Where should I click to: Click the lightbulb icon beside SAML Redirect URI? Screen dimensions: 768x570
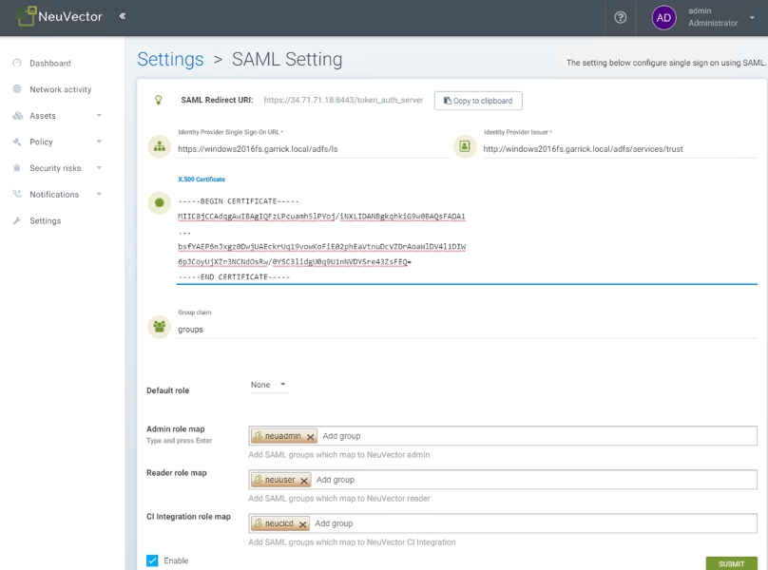coord(159,100)
